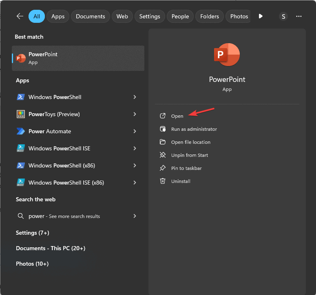Select the Power Automate result text
Screen dimensions: 316x295
[x=50, y=131]
